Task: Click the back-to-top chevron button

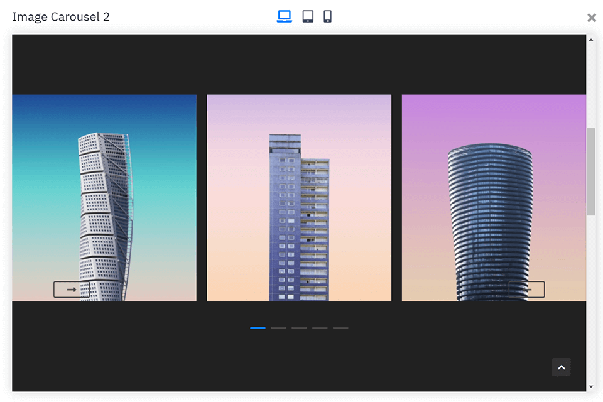Action: click(562, 367)
